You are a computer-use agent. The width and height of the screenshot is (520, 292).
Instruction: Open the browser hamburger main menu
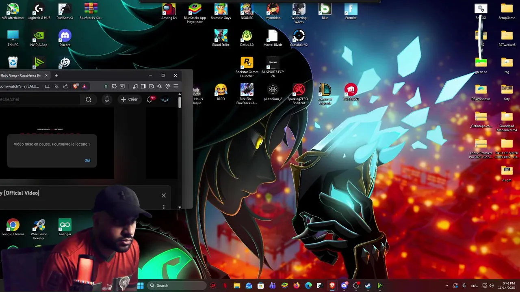[175, 86]
